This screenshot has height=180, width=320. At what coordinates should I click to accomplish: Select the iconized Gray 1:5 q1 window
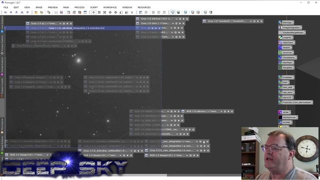(x=49, y=23)
